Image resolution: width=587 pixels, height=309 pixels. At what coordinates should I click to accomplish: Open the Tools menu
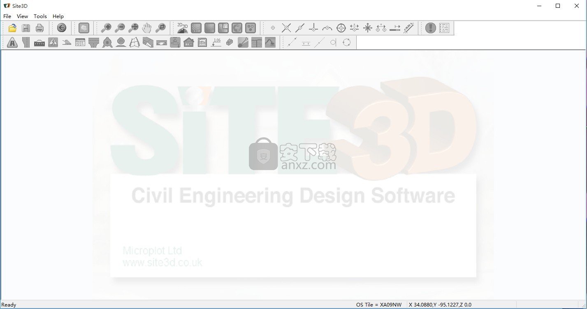tap(40, 16)
